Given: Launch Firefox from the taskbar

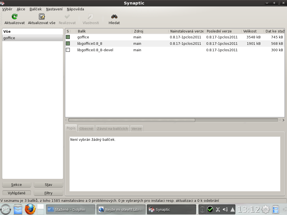Looking at the screenshot, I should [x=30, y=209].
